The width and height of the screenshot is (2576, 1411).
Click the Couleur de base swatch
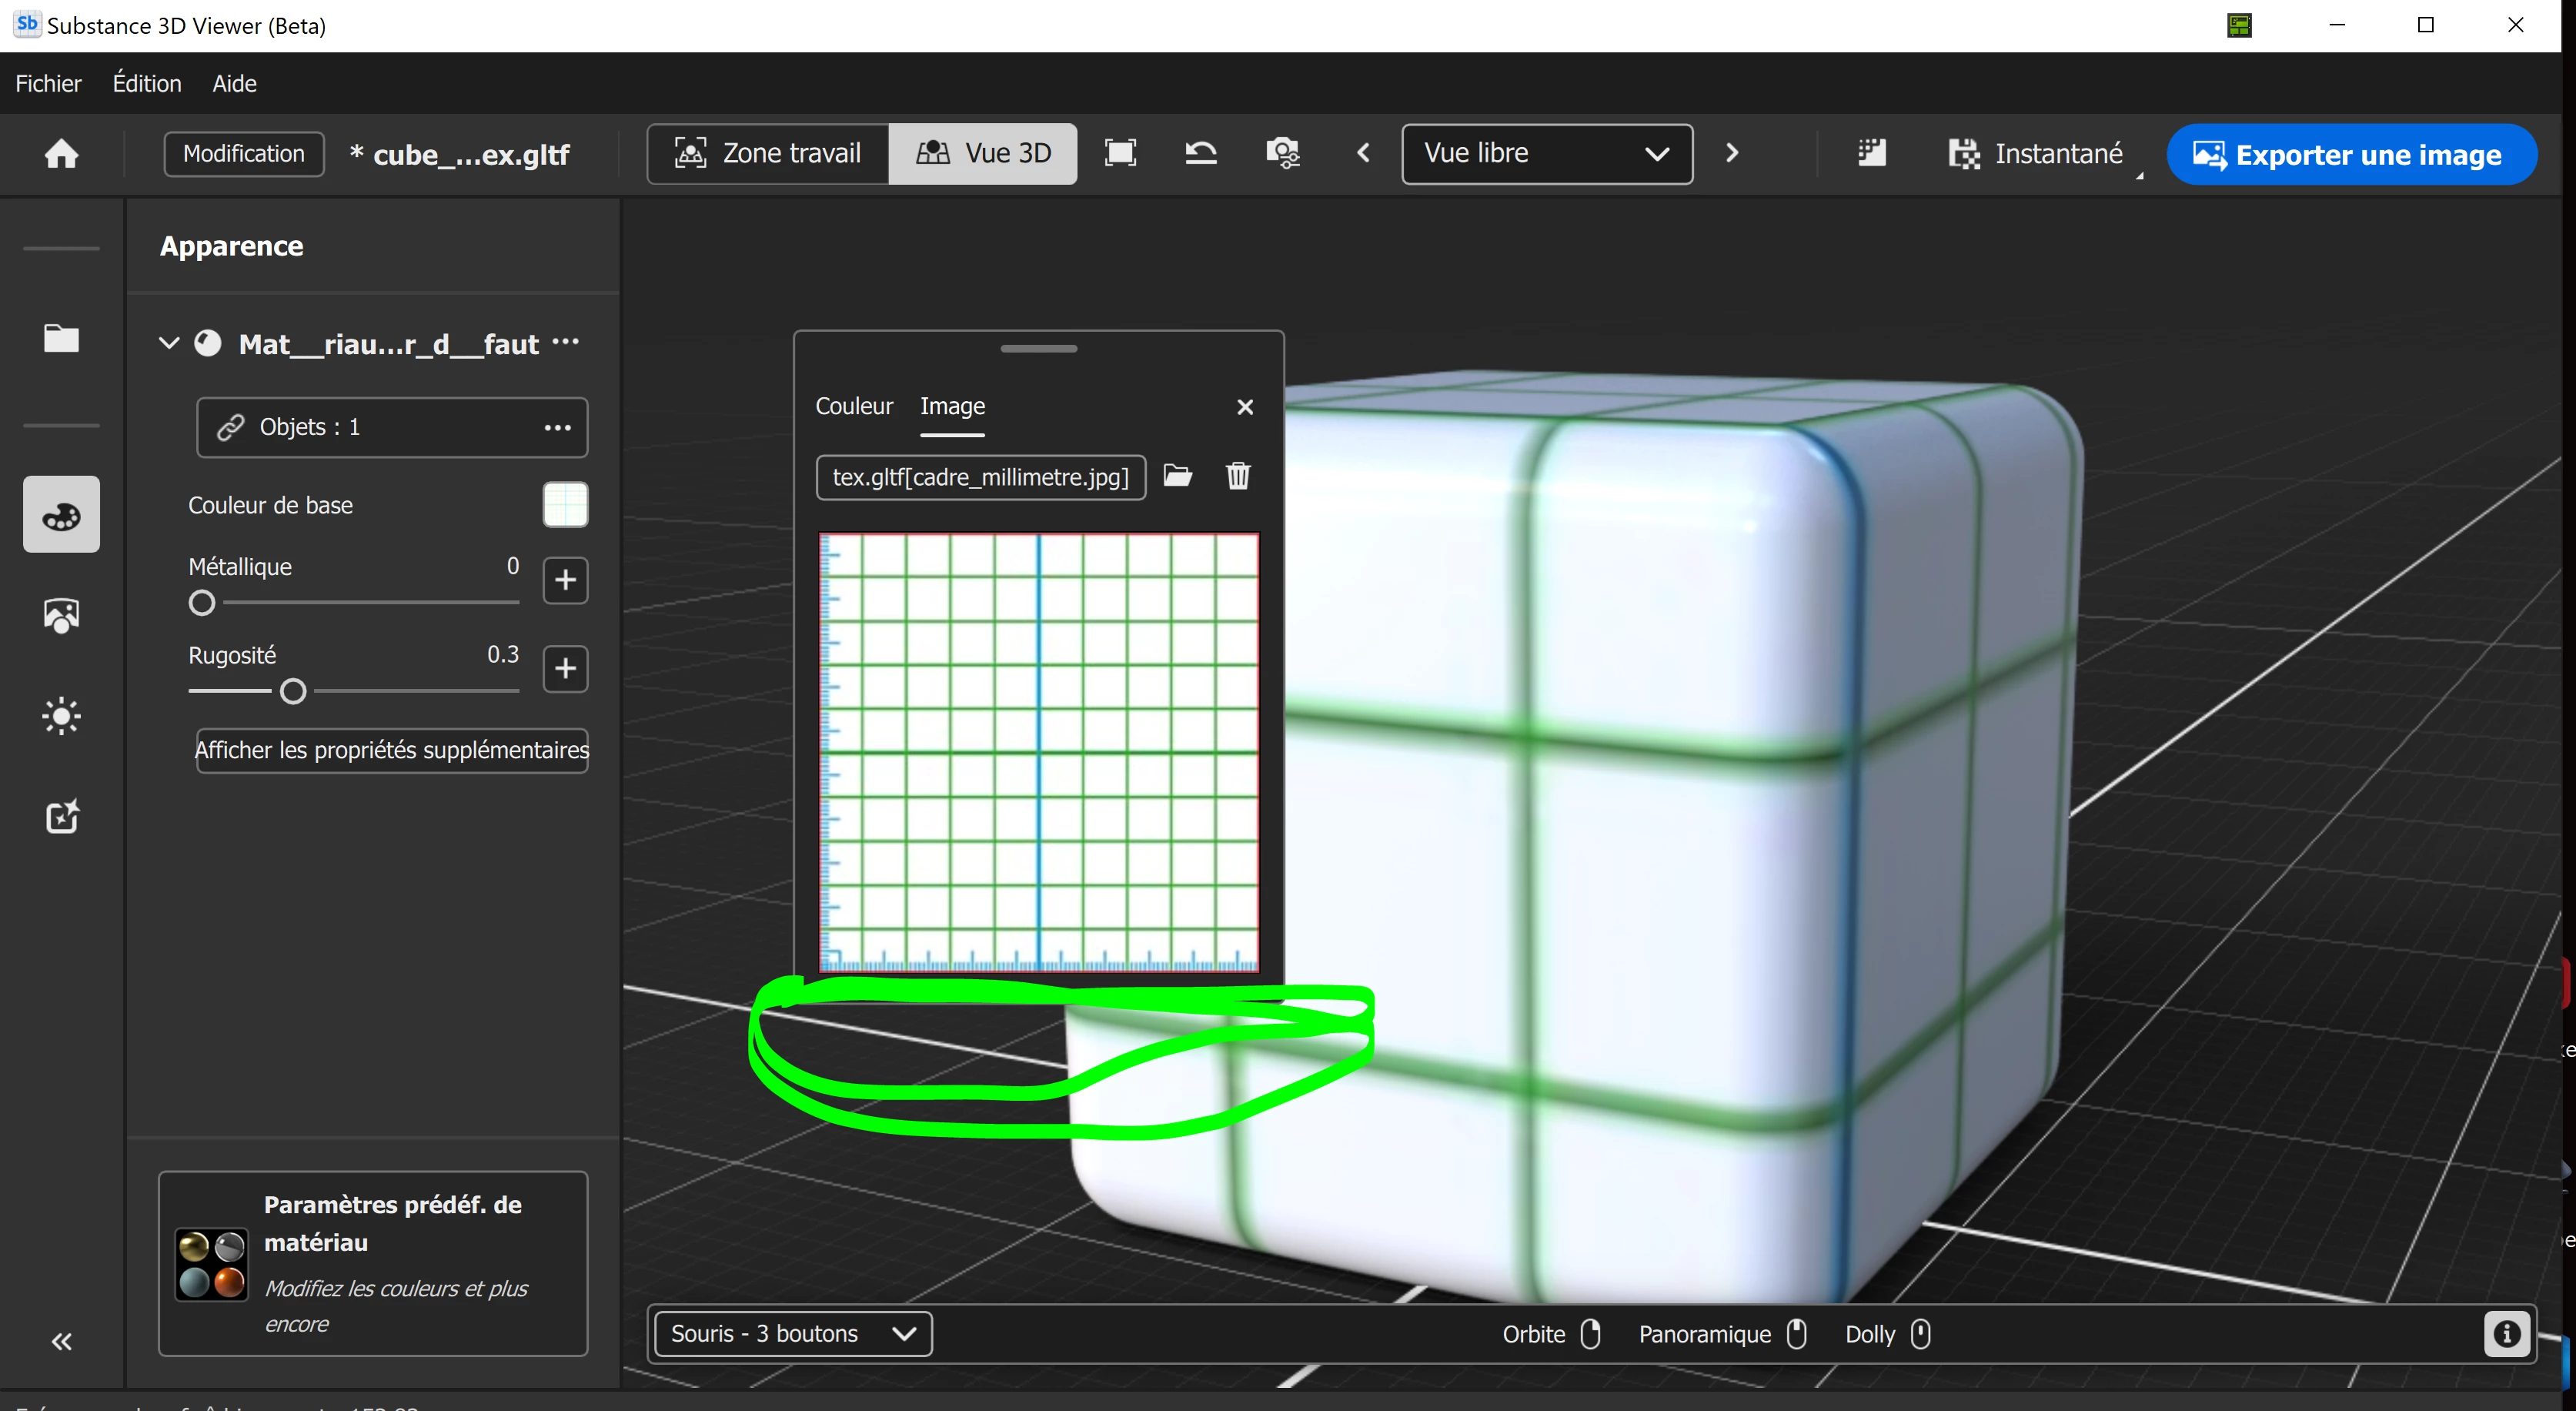(x=565, y=504)
